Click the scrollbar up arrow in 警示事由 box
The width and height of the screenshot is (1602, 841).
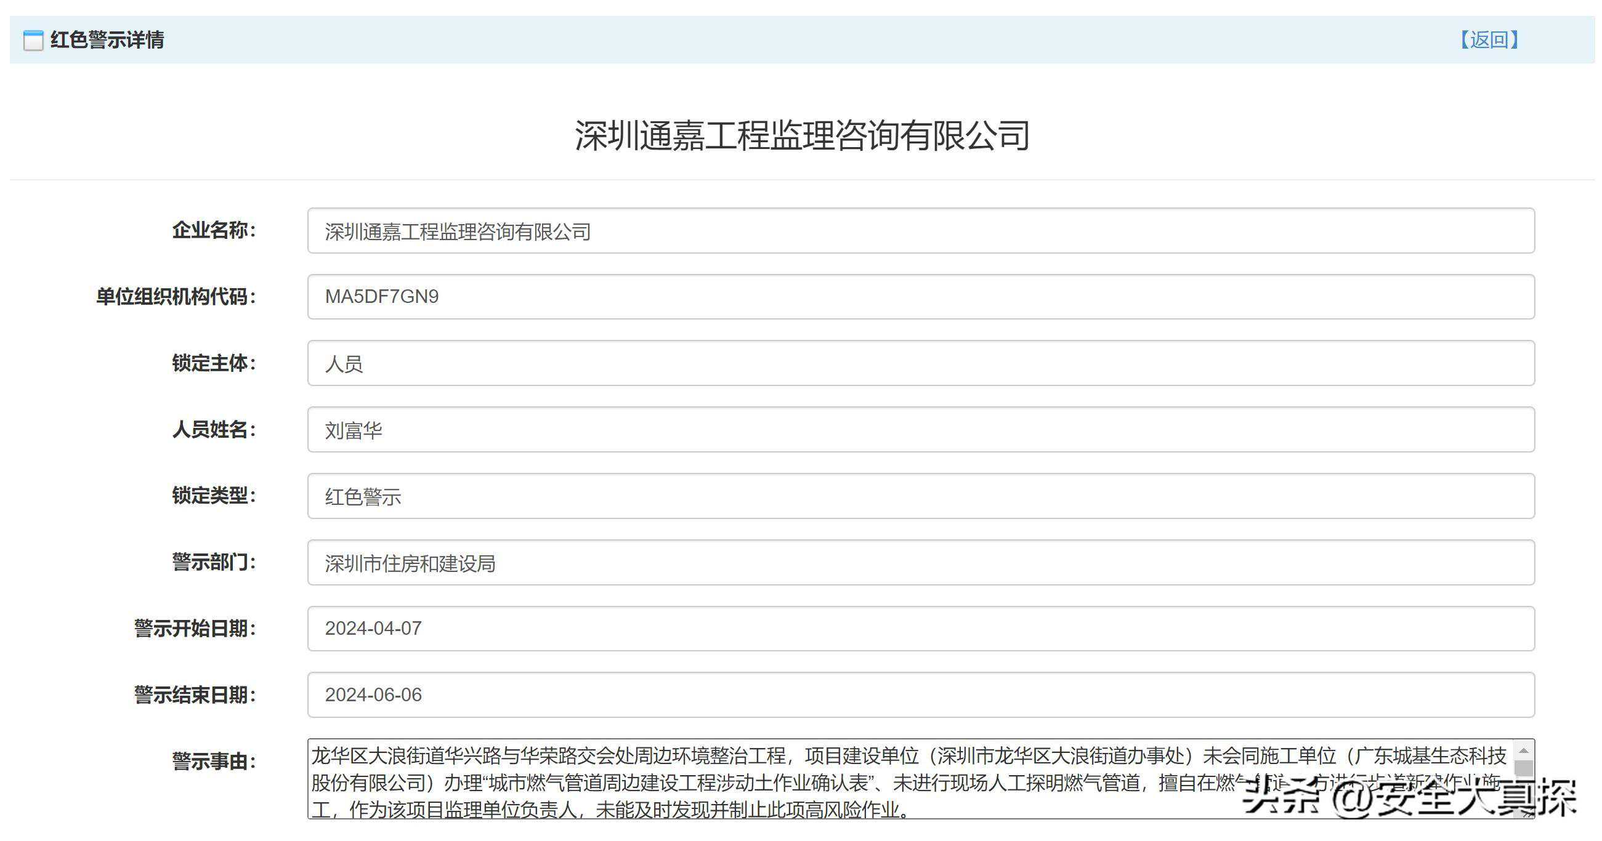click(x=1523, y=751)
